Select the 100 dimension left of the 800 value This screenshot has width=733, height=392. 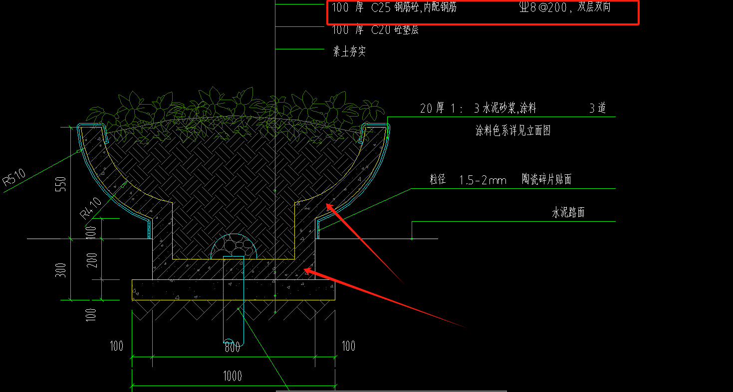[x=117, y=346]
